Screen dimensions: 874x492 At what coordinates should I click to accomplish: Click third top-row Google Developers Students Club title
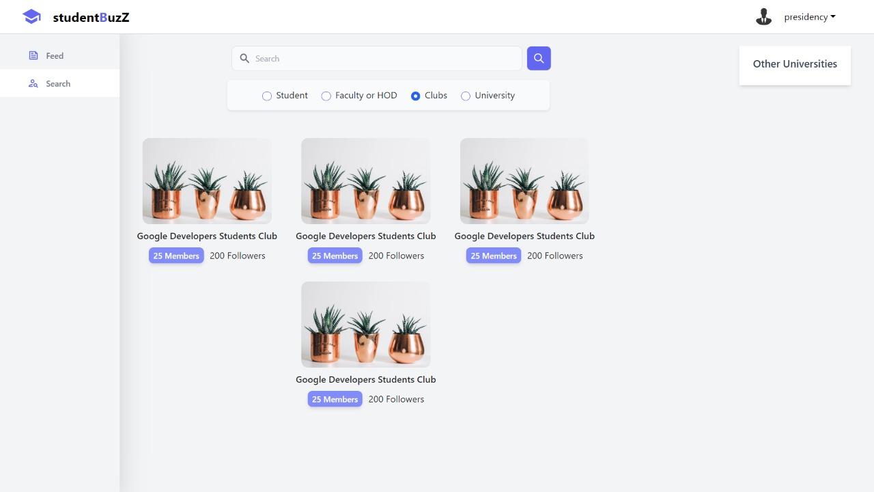(524, 236)
